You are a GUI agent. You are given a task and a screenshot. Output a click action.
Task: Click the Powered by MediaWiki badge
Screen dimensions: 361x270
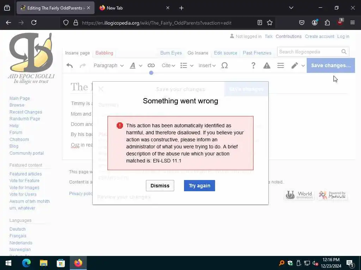tap(332, 195)
